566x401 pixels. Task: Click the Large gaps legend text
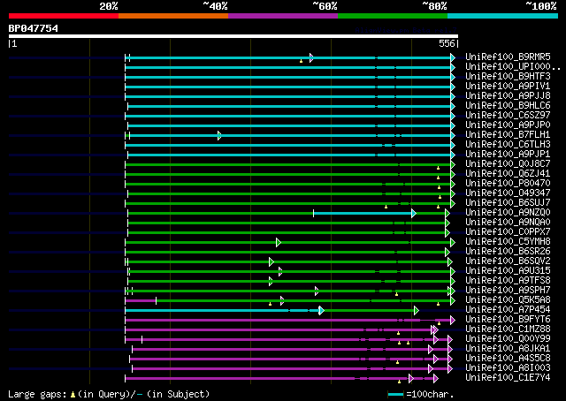(109, 394)
